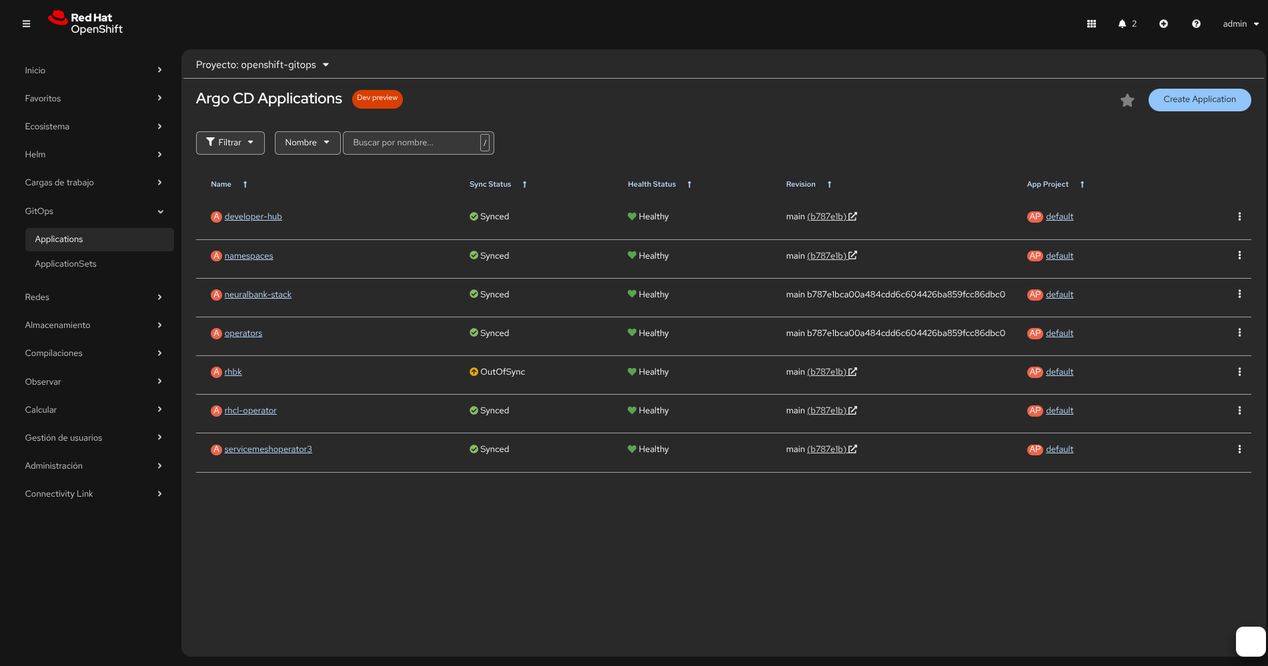Open the neuralbank-stack application link
Image resolution: width=1268 pixels, height=666 pixels.
tap(257, 295)
